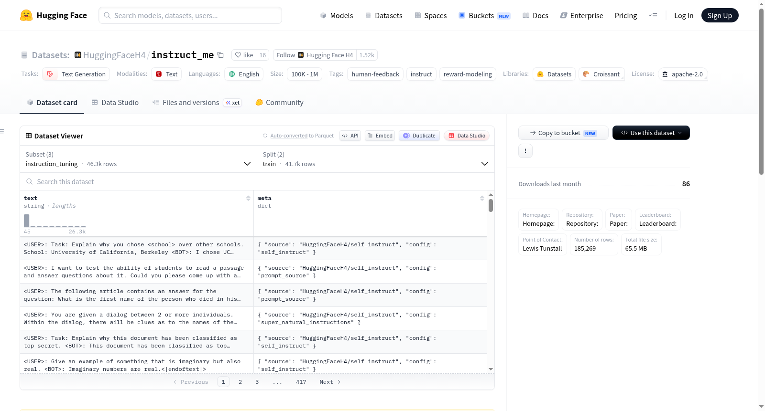Copy dataset name using copy icon

[x=220, y=55]
